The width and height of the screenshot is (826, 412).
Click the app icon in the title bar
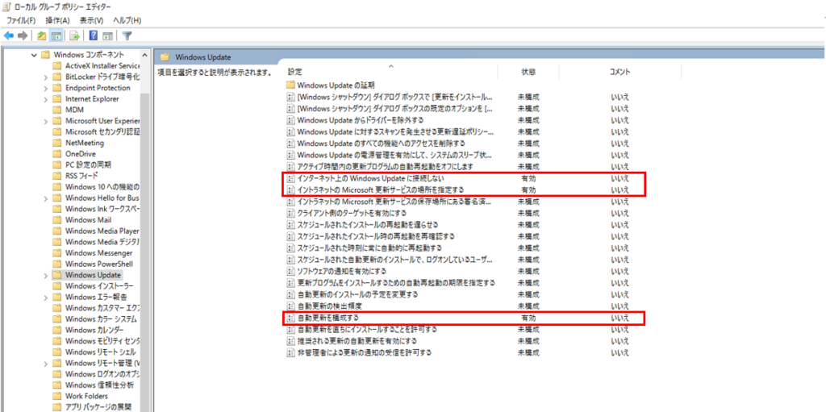point(8,6)
